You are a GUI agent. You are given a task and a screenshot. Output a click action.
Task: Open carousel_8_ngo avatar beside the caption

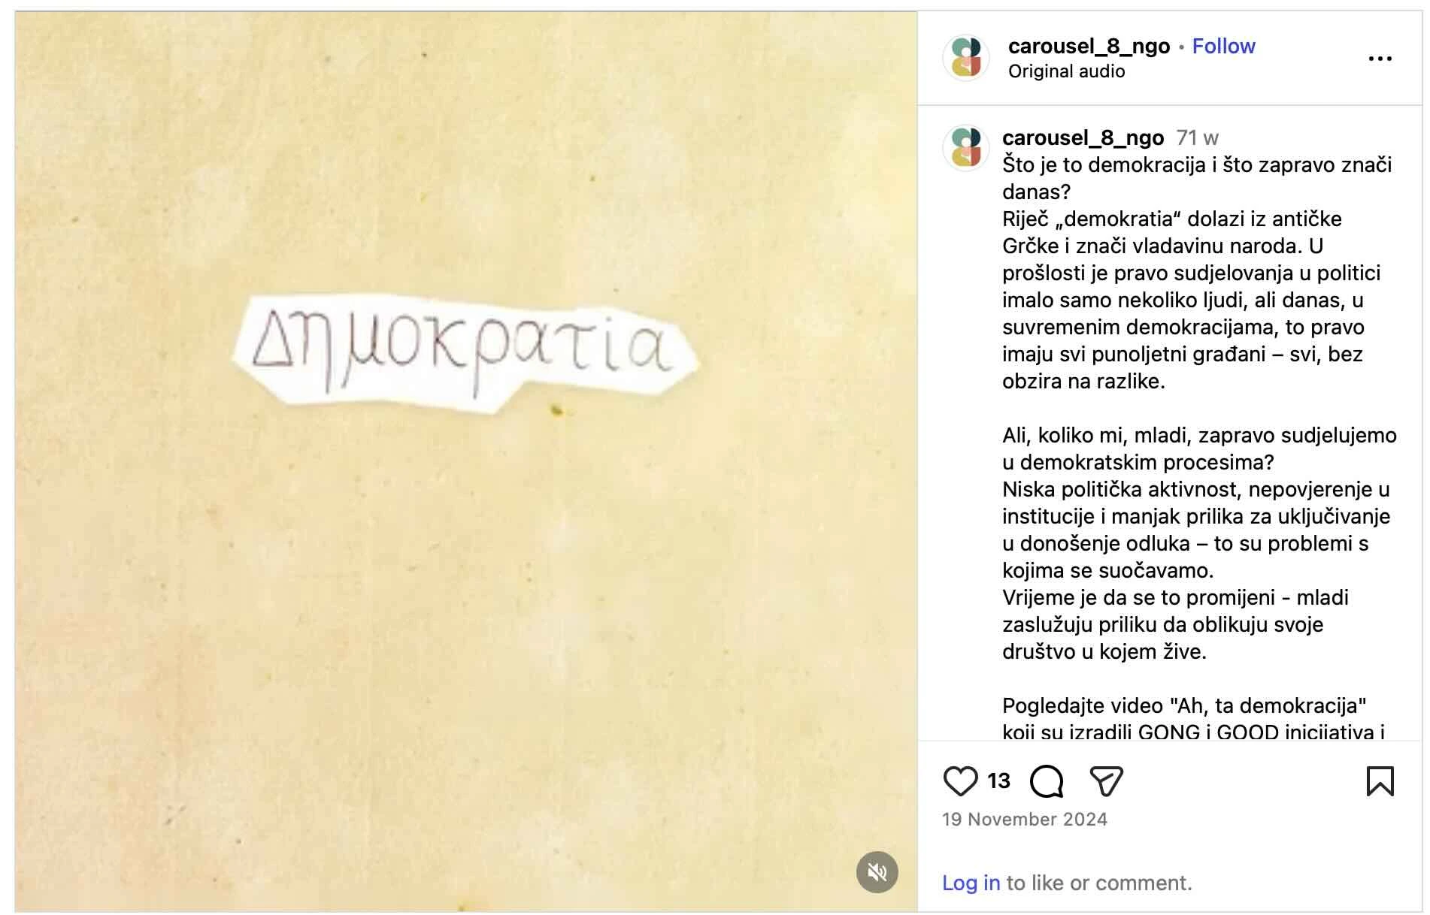966,148
